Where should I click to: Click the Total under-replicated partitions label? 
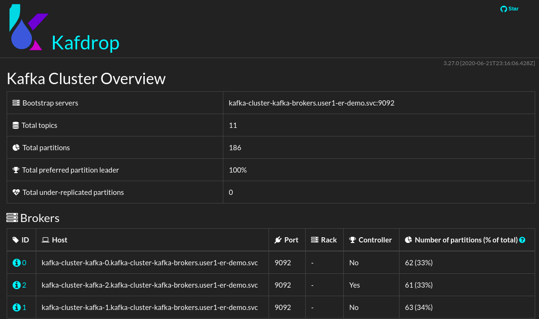(73, 192)
